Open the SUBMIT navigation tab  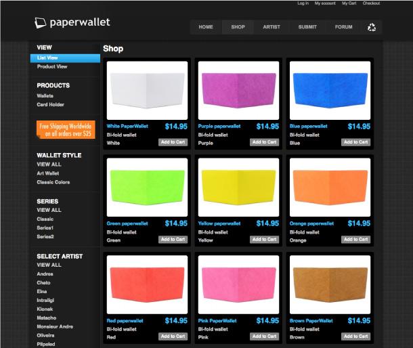pos(307,27)
